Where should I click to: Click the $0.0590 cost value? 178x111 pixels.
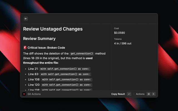120,33
